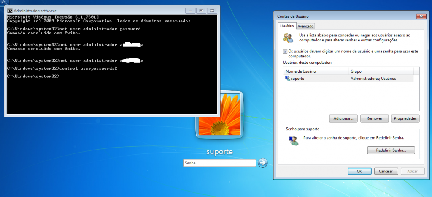
Task: Click Redefinir Senha... button
Action: point(391,150)
